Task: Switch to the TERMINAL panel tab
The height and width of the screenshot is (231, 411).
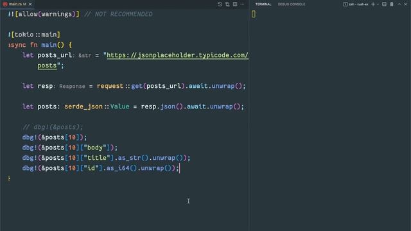Action: click(x=263, y=4)
